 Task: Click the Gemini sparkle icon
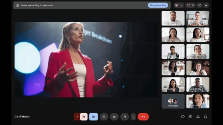(x=206, y=5)
